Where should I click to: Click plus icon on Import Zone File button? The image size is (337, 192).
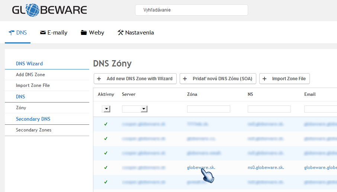[x=265, y=79]
